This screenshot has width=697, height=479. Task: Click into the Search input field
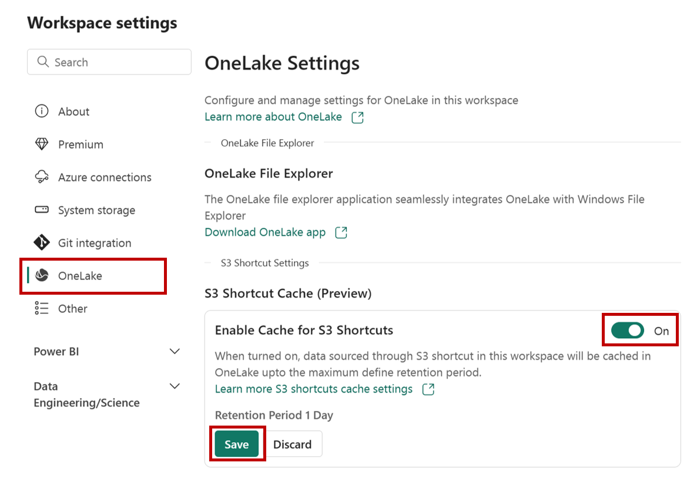click(109, 62)
